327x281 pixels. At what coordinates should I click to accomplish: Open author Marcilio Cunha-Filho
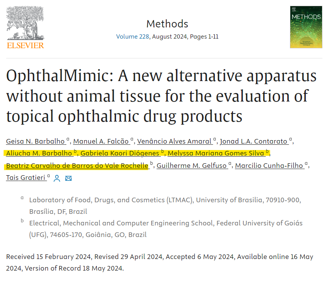click(x=270, y=166)
